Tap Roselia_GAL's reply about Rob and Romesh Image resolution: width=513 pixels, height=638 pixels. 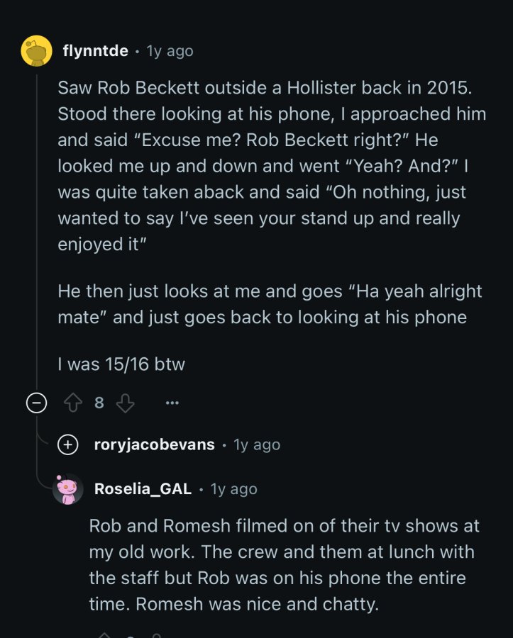tap(285, 565)
